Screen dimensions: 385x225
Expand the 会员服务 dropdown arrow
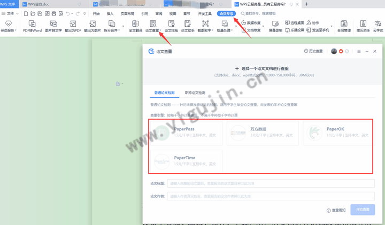tap(16, 30)
